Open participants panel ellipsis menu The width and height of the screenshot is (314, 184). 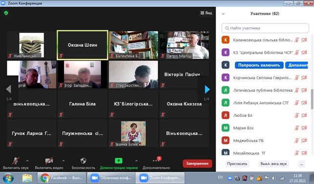302,164
